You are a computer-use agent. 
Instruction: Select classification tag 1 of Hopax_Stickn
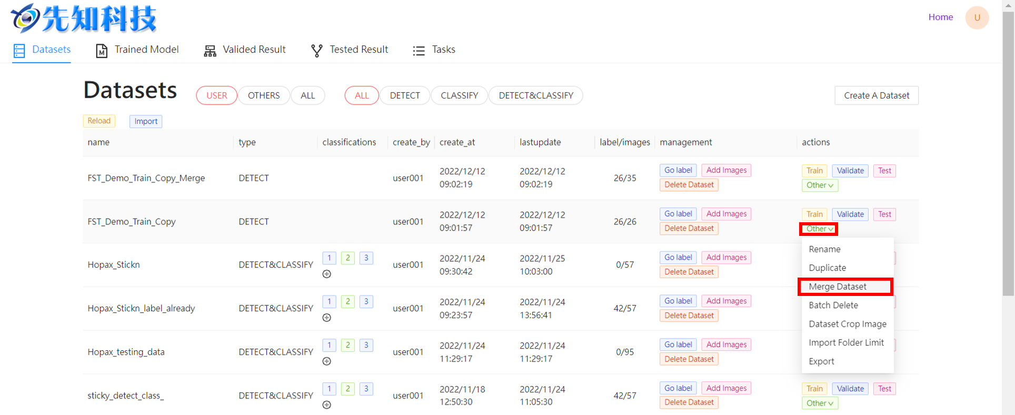(329, 258)
